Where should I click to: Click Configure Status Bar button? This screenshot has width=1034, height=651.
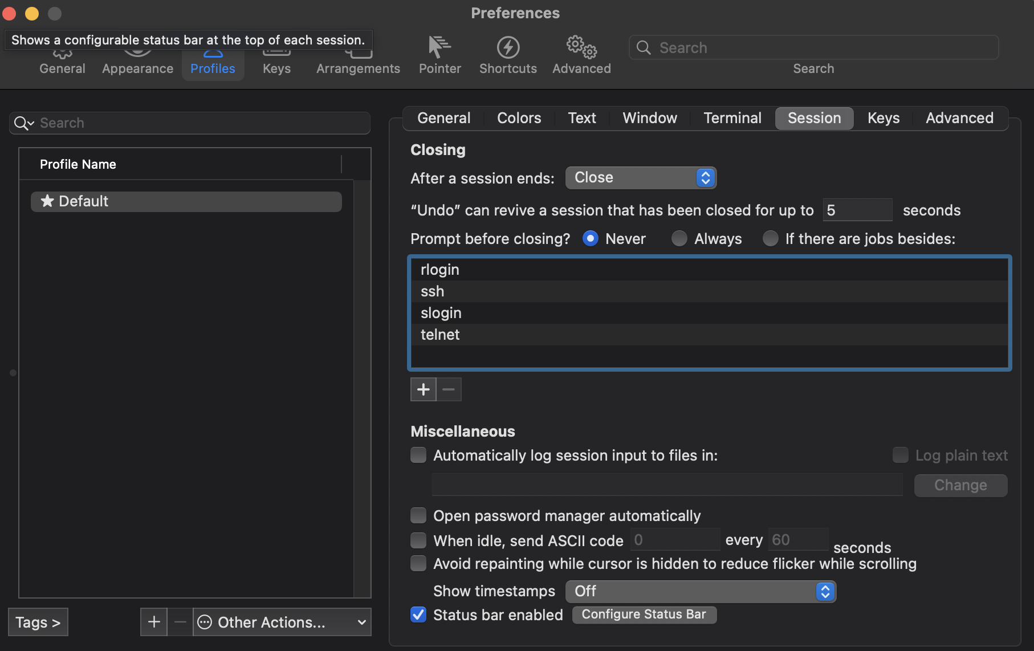(x=644, y=615)
